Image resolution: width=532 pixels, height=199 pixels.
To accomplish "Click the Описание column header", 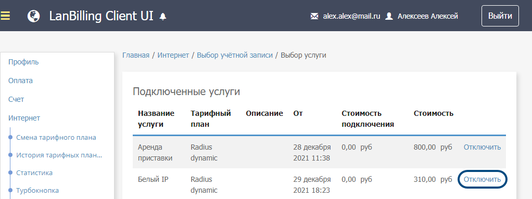I will (x=264, y=113).
